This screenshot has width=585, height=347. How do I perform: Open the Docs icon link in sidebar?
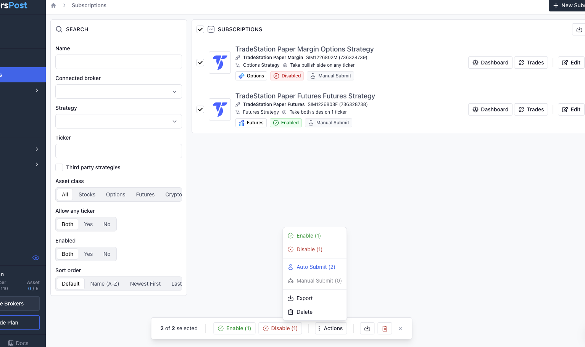(x=11, y=343)
